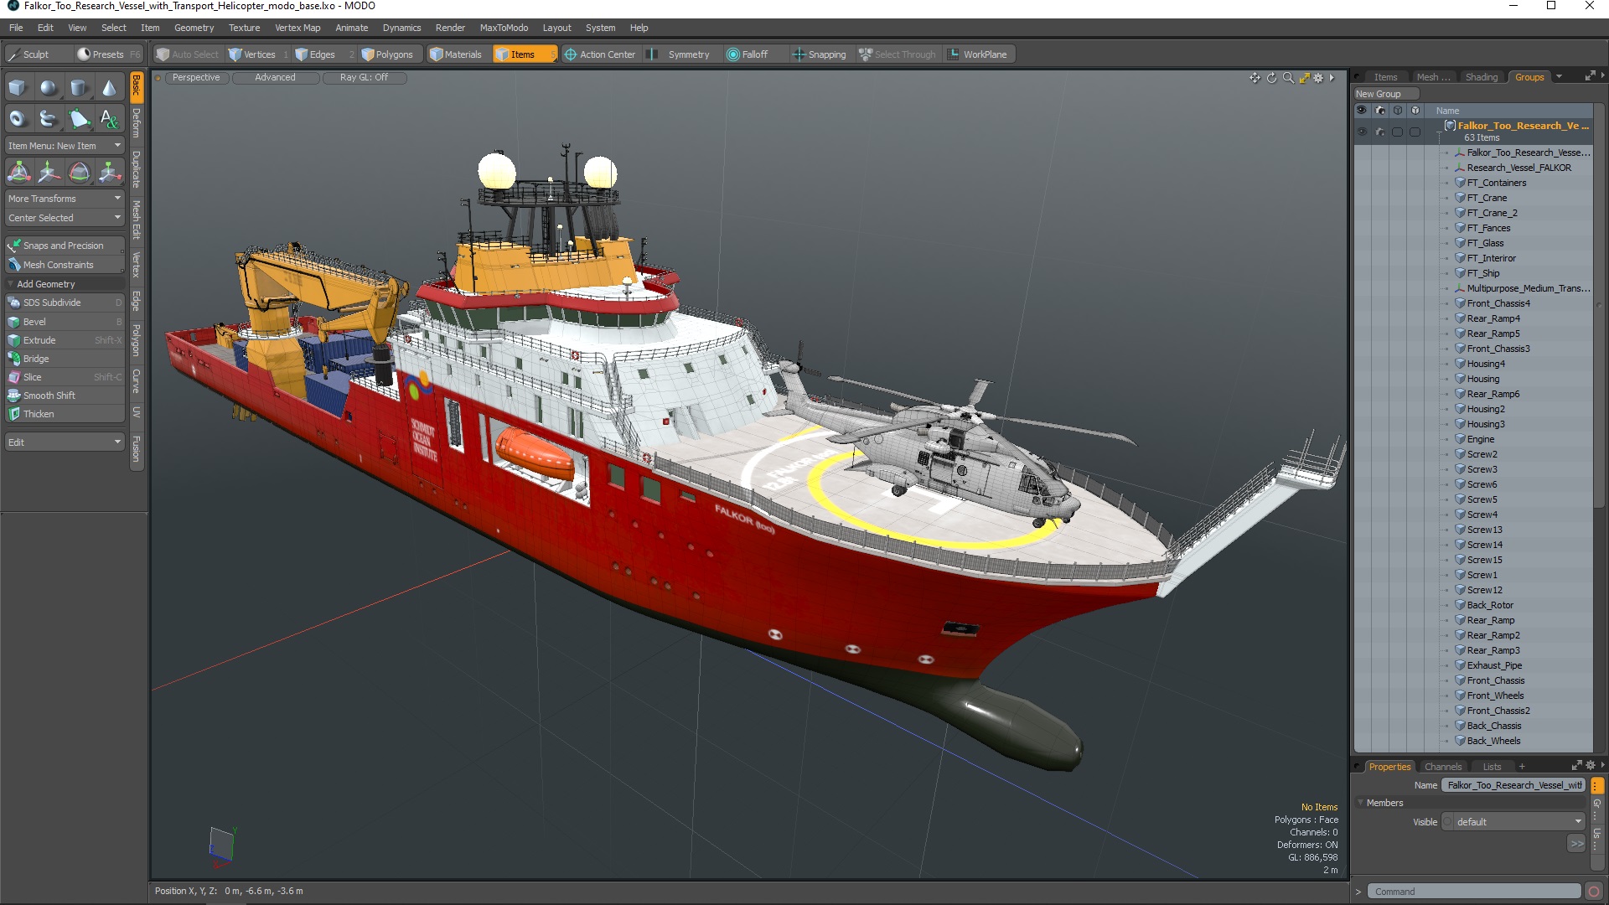Image resolution: width=1609 pixels, height=905 pixels.
Task: Activate the Transform tool icon
Action: (x=18, y=173)
